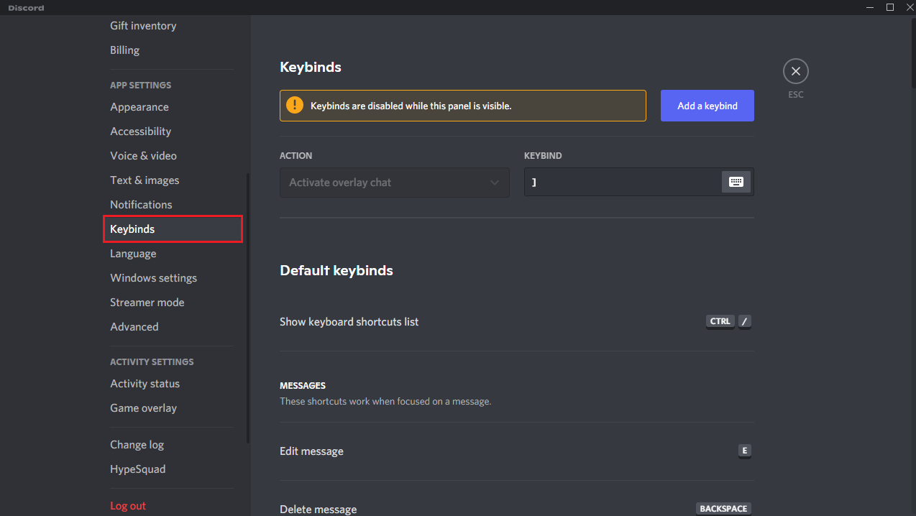Image resolution: width=916 pixels, height=516 pixels.
Task: Switch to Notifications settings
Action: tap(141, 204)
